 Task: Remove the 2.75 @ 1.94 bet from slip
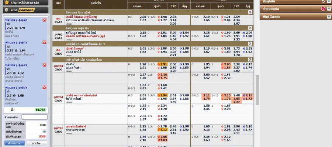coord(45,43)
